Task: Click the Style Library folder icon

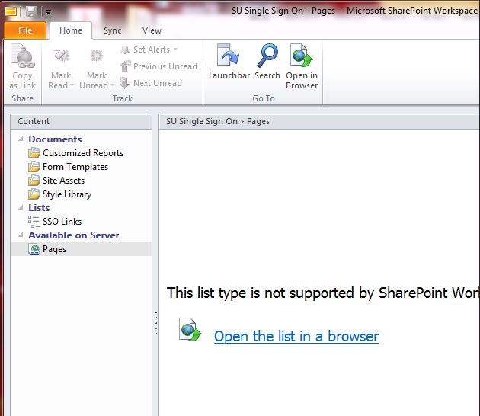Action: (34, 194)
